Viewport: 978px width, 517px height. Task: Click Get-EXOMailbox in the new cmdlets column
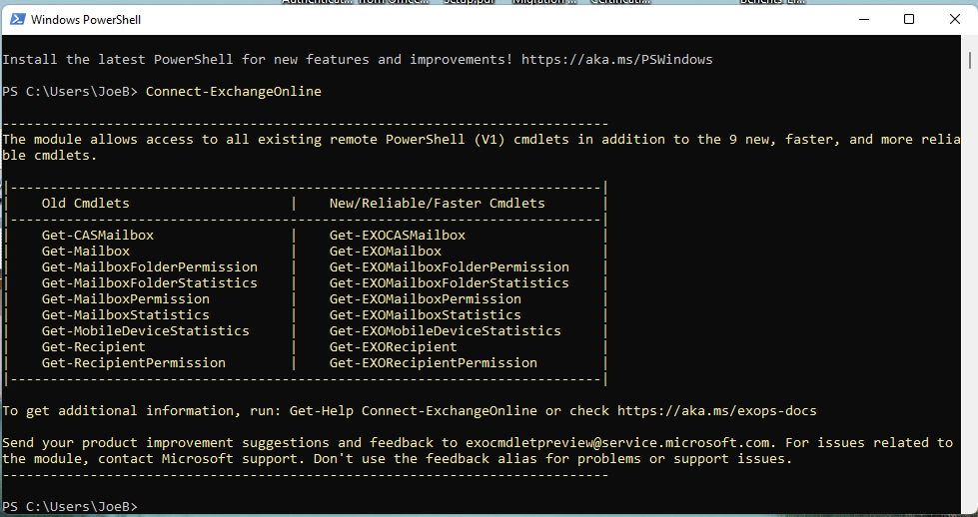coord(385,252)
